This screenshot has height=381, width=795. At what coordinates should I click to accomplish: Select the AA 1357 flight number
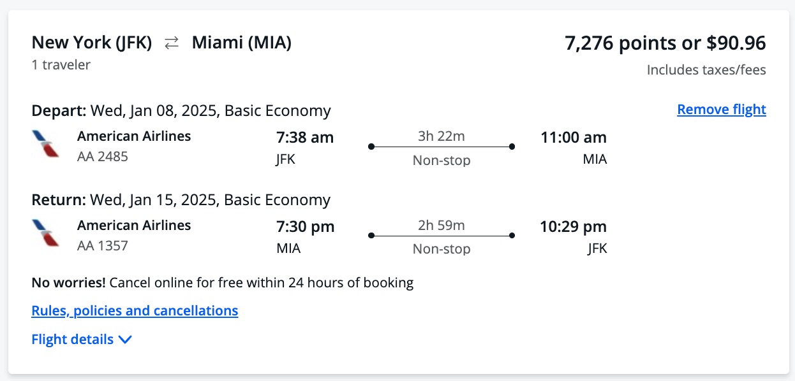coord(102,246)
